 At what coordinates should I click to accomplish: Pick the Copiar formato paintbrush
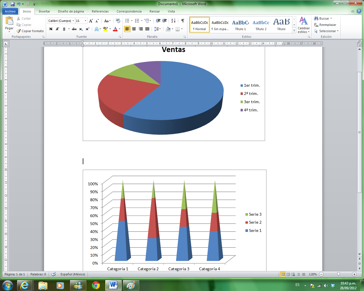coord(30,31)
